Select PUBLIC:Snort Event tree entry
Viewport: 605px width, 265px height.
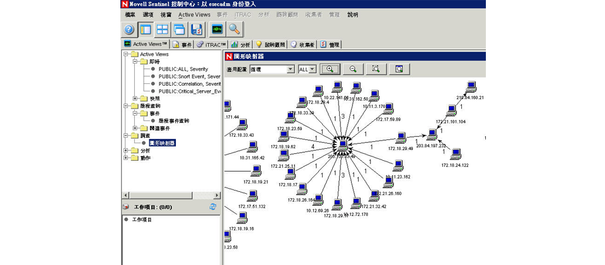click(189, 76)
